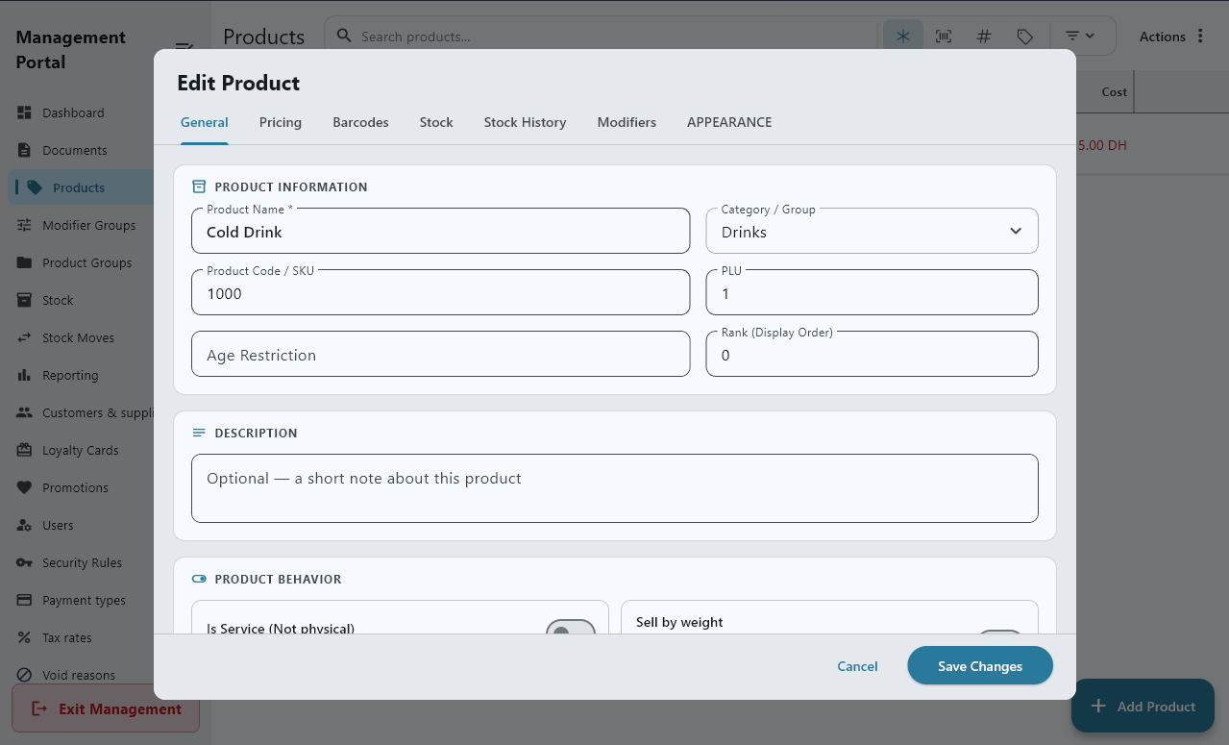Click the Users icon in the sidebar
This screenshot has width=1229, height=745.
coord(24,525)
